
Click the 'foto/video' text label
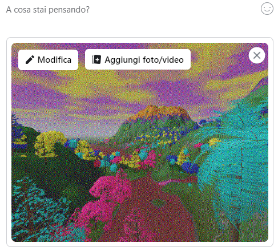[163, 60]
